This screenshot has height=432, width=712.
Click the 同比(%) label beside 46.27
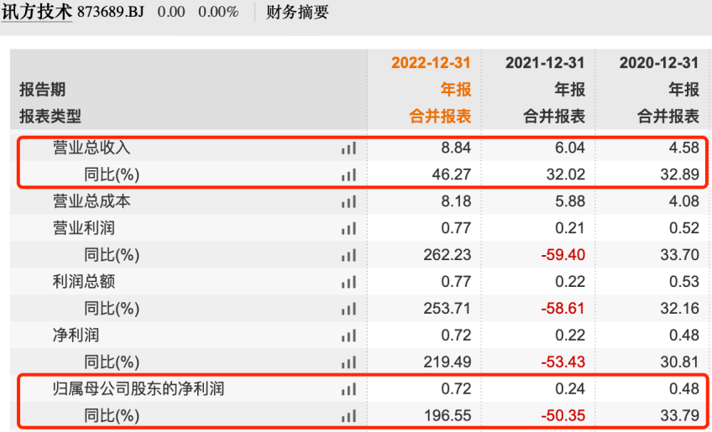[x=112, y=174]
